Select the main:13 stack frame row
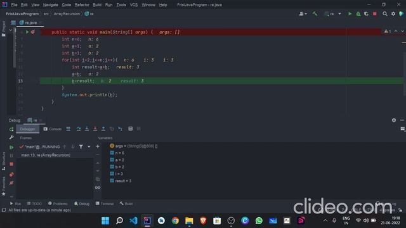The height and width of the screenshot is (228, 406). tap(55, 155)
